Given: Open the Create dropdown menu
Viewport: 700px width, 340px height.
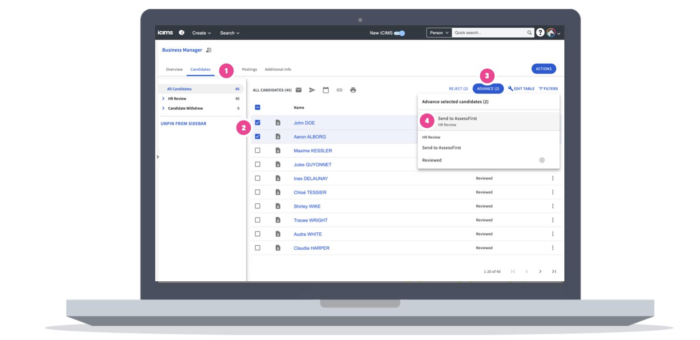Looking at the screenshot, I should (201, 33).
